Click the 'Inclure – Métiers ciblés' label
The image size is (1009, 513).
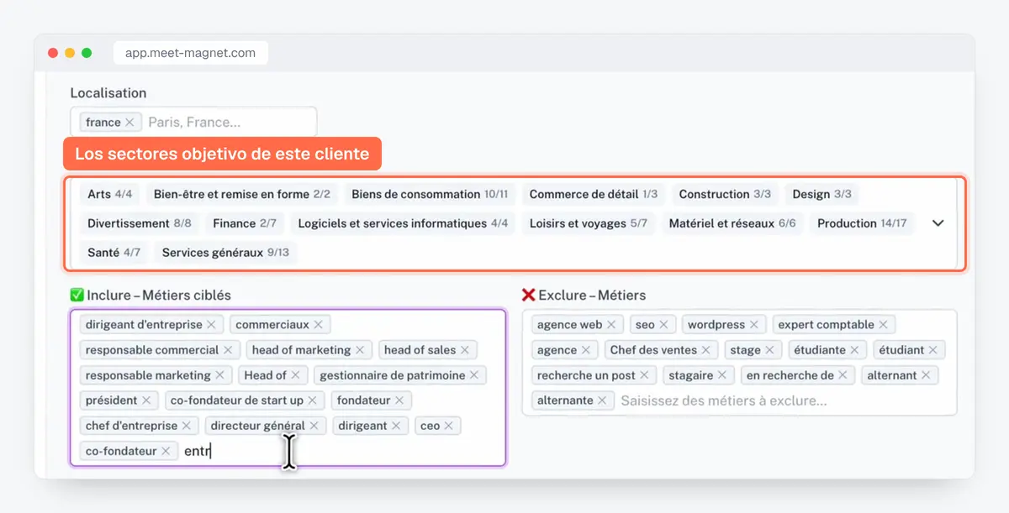tap(158, 296)
